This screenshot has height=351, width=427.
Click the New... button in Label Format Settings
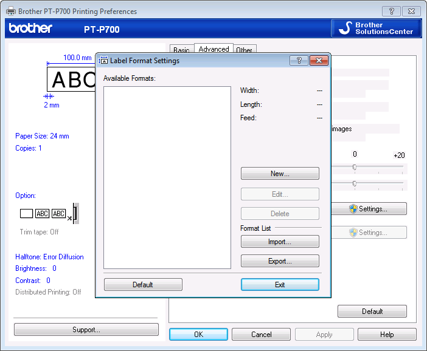pos(280,174)
